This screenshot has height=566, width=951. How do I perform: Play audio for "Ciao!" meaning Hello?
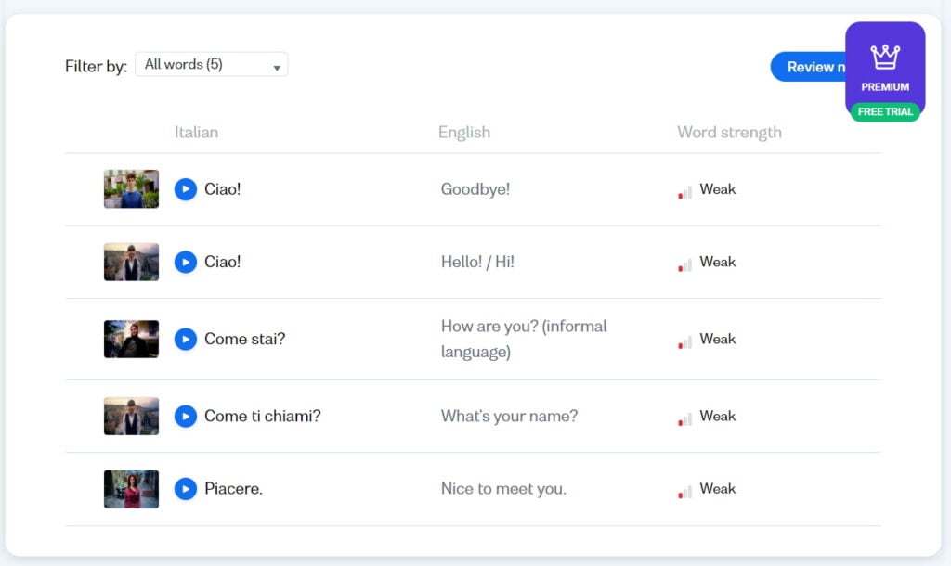pos(185,262)
